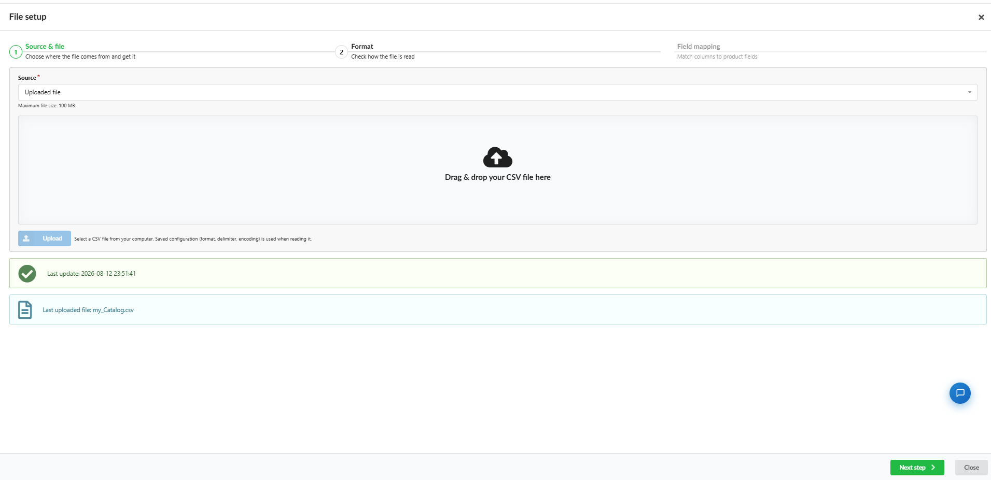Click the 'Source' field label

click(x=27, y=78)
